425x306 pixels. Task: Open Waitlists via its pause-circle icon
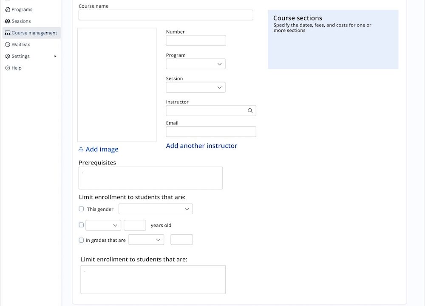click(x=7, y=44)
